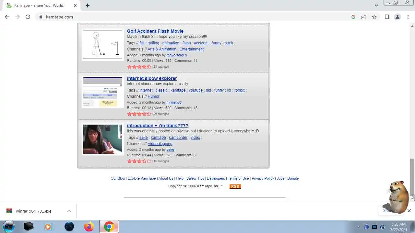Open the golf stick-figure thumbnail

point(103,45)
